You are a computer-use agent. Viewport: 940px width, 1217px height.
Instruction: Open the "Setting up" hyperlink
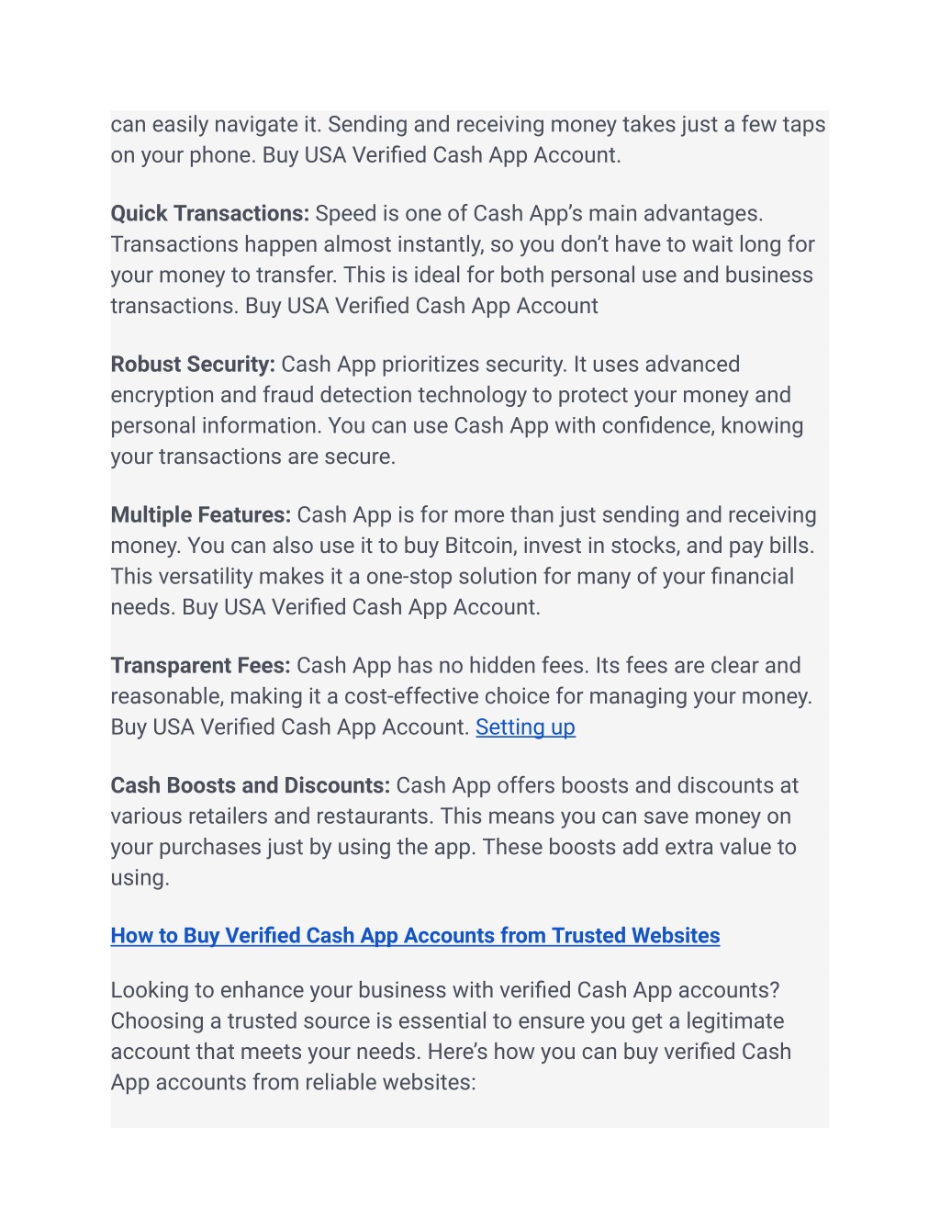pyautogui.click(x=525, y=727)
